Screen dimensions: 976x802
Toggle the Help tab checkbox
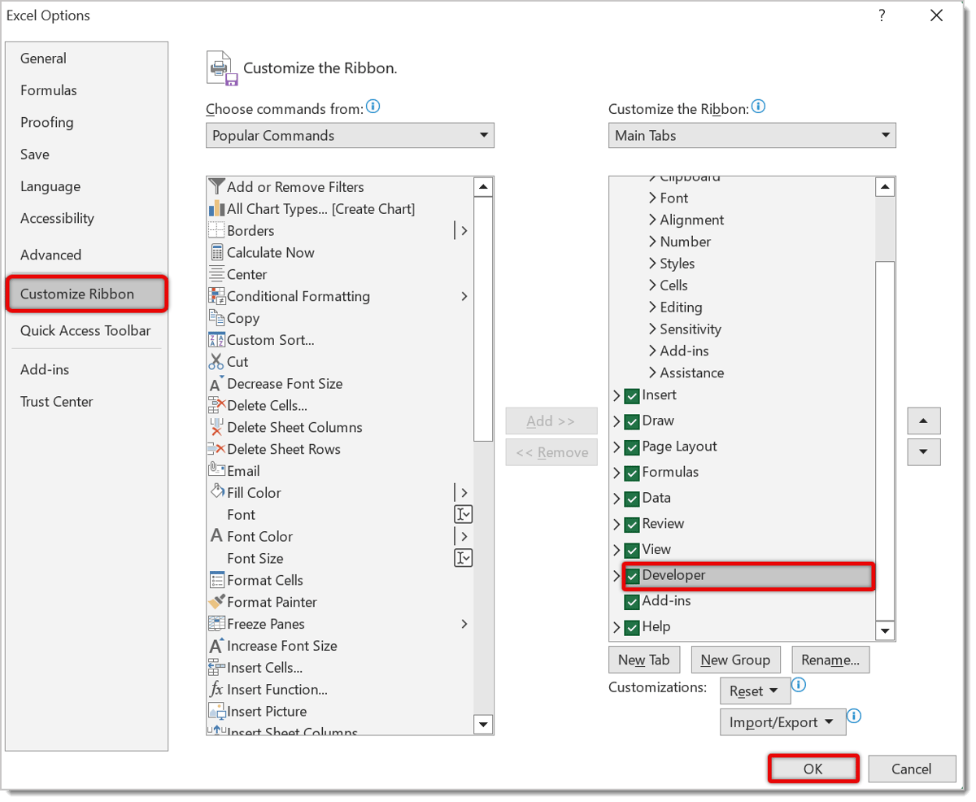point(632,628)
